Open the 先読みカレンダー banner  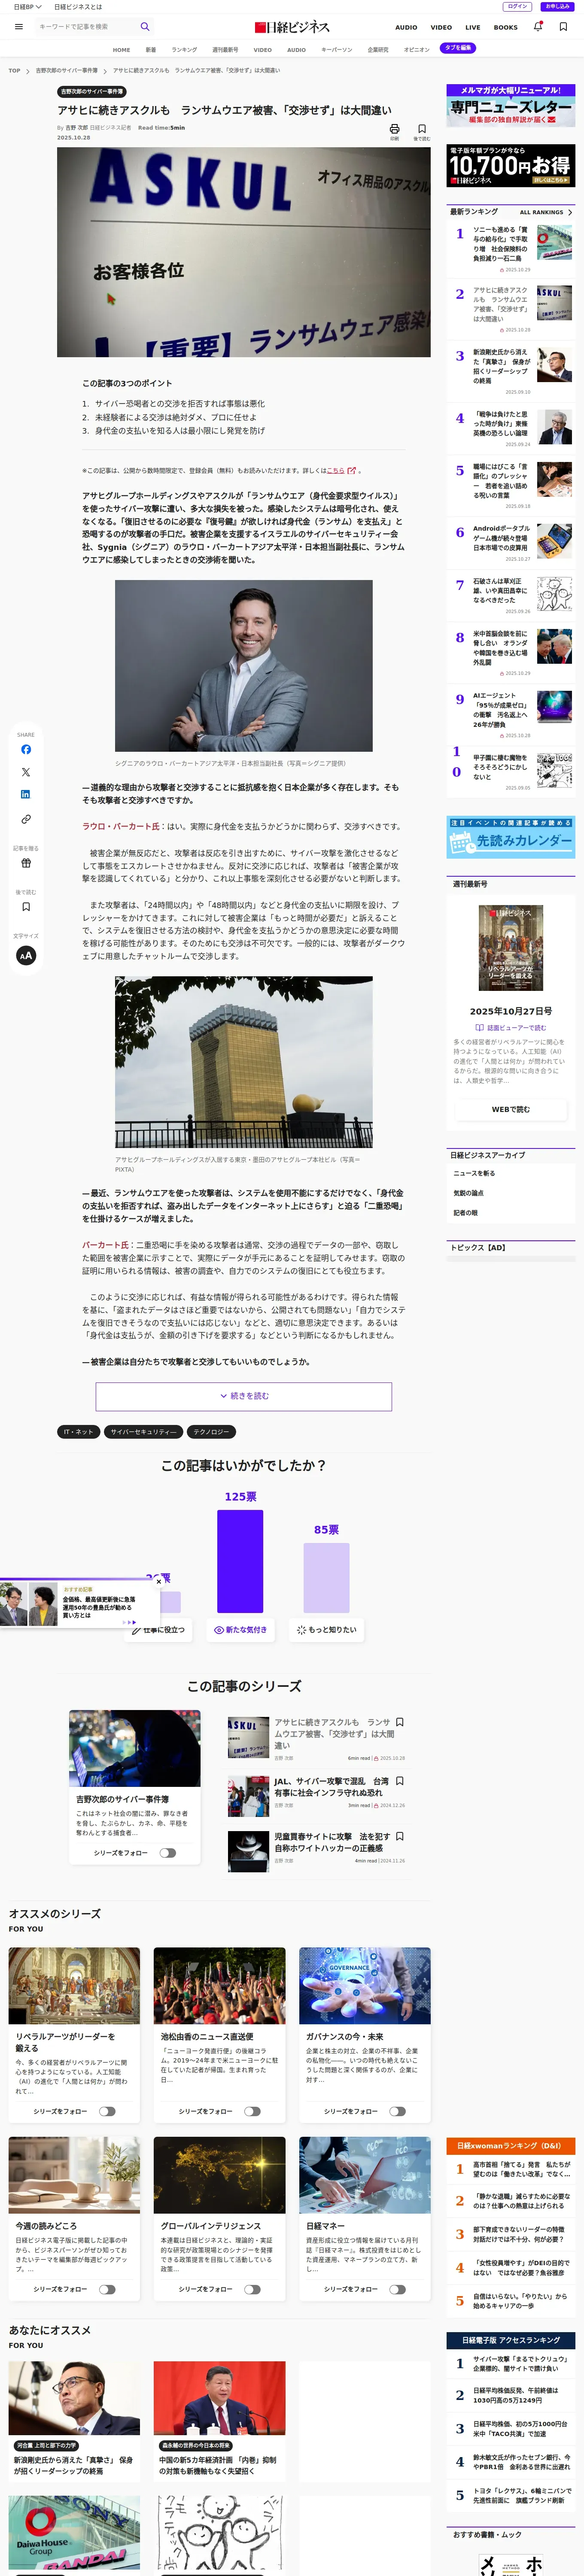511,837
